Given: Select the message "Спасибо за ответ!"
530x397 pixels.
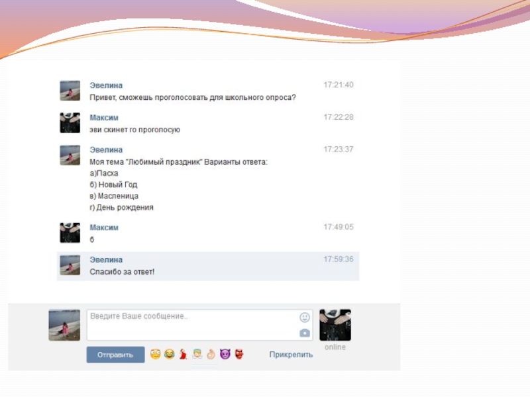Looking at the screenshot, I should coord(122,272).
